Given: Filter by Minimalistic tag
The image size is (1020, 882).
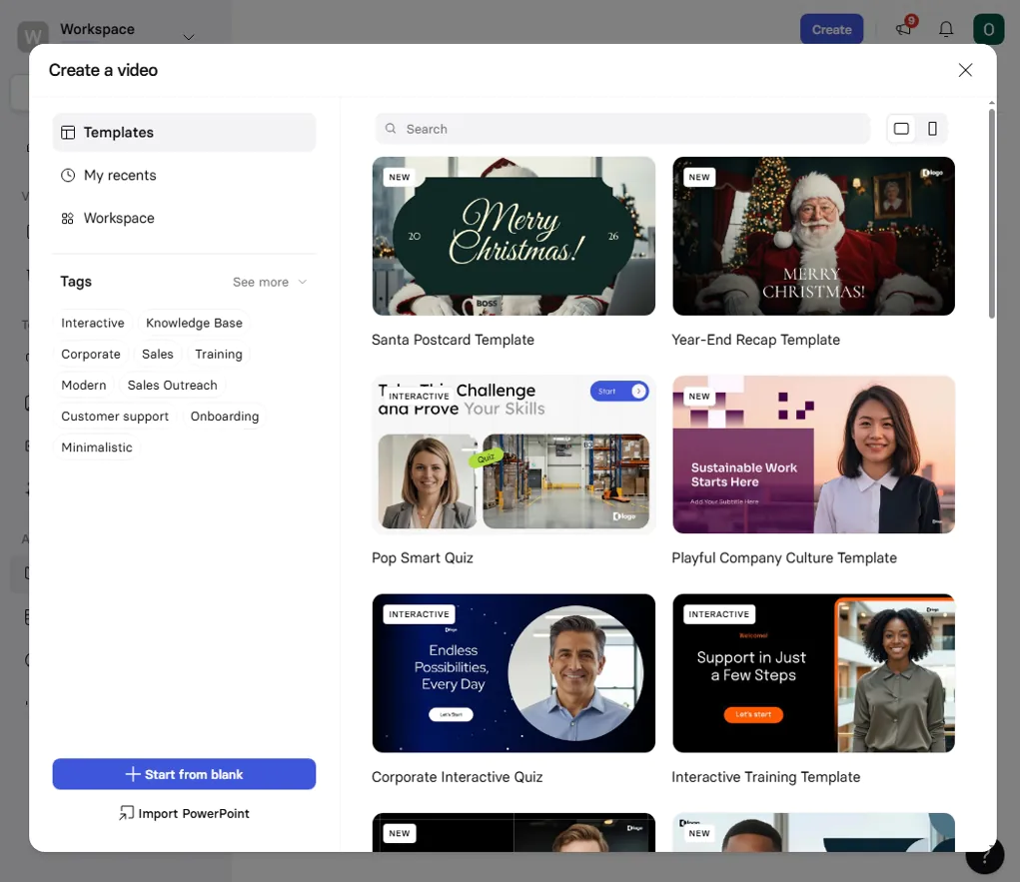Looking at the screenshot, I should pos(96,448).
